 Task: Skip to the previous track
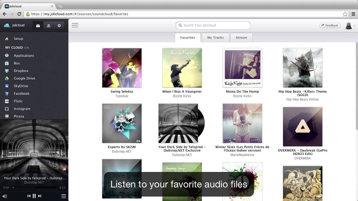click(29, 196)
